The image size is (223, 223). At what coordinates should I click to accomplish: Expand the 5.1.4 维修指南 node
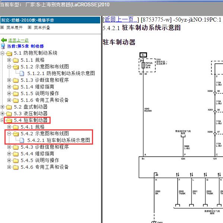tap(9, 87)
